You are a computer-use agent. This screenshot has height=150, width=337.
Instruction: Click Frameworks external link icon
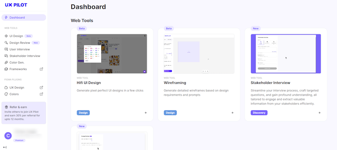[x=42, y=69]
